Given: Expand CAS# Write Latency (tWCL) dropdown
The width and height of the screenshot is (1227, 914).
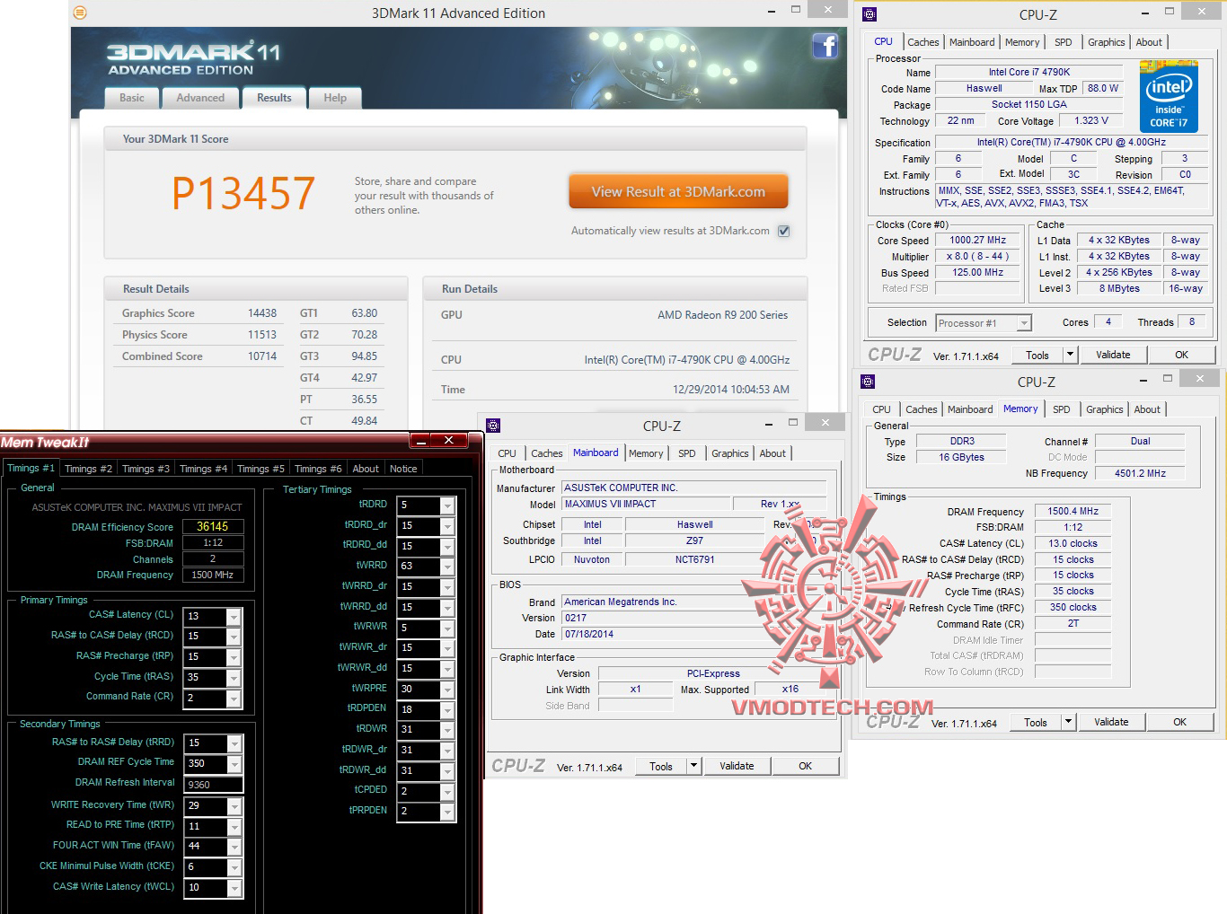Looking at the screenshot, I should (x=234, y=888).
